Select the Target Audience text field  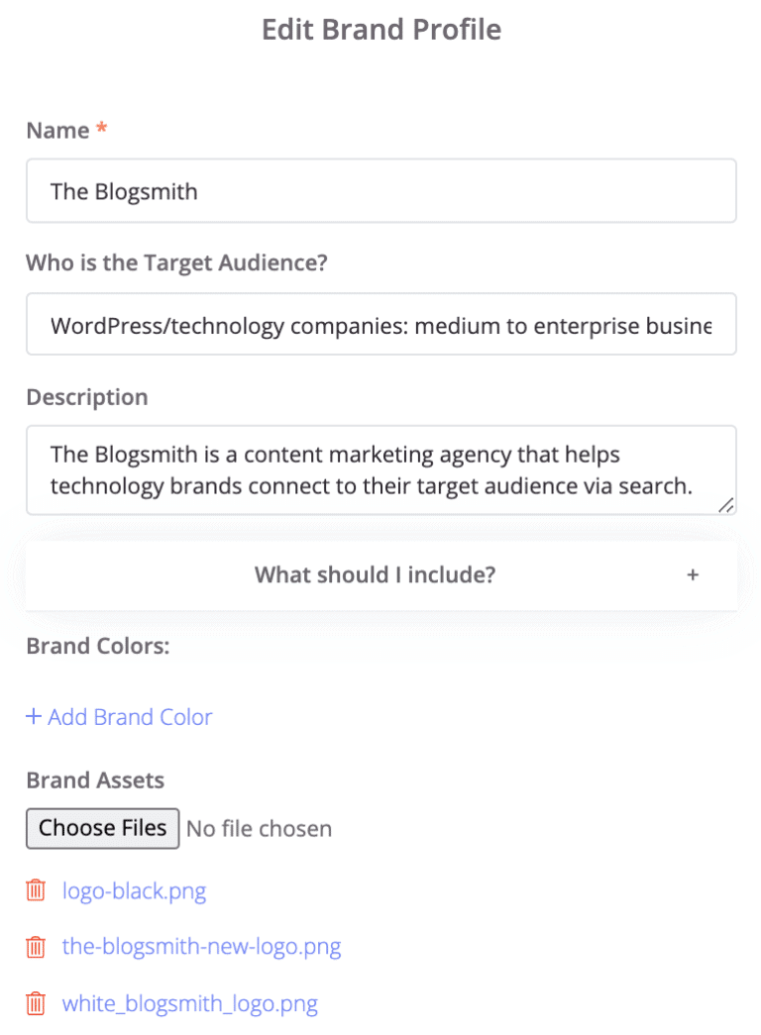tap(380, 324)
